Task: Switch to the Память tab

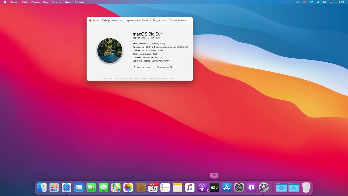Action: pos(147,20)
